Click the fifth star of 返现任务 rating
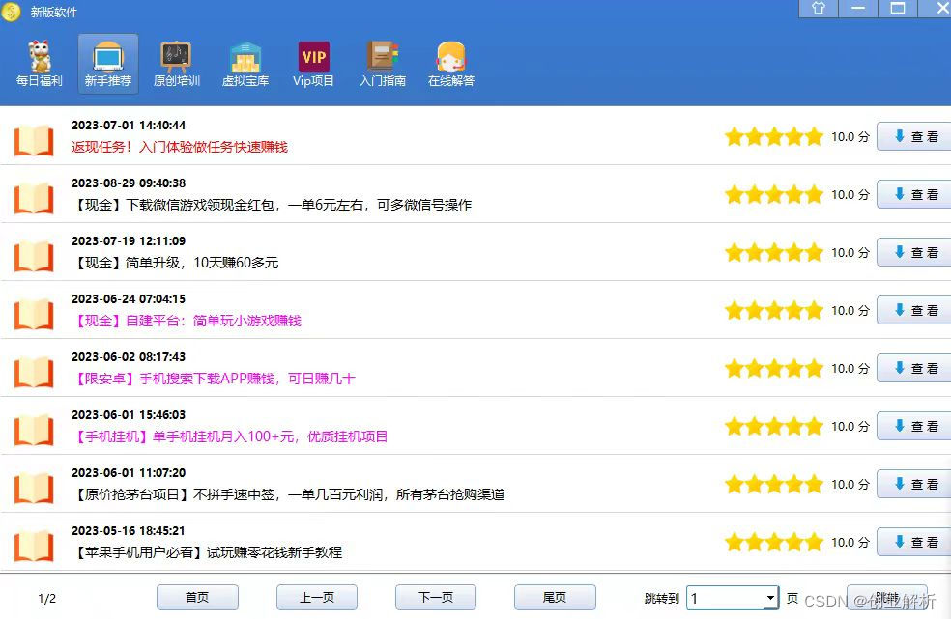Viewport: 951px width, 619px height. (x=814, y=136)
